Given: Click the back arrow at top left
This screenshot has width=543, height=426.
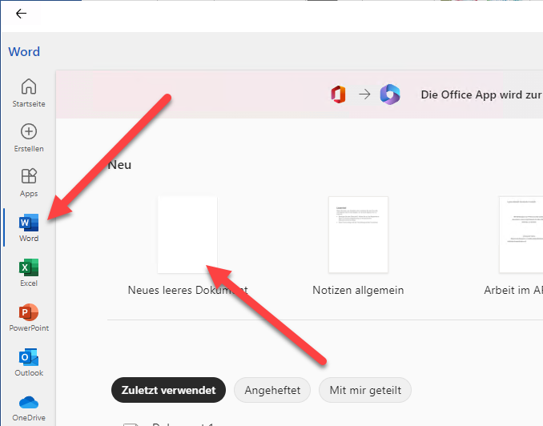Looking at the screenshot, I should click(21, 14).
